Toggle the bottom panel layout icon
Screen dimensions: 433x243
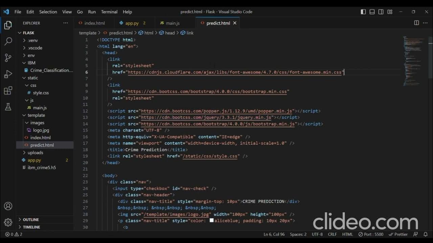click(372, 11)
